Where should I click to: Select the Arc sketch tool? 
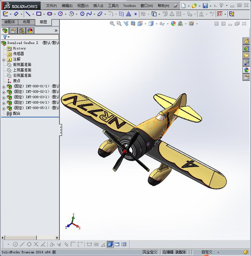71,14
